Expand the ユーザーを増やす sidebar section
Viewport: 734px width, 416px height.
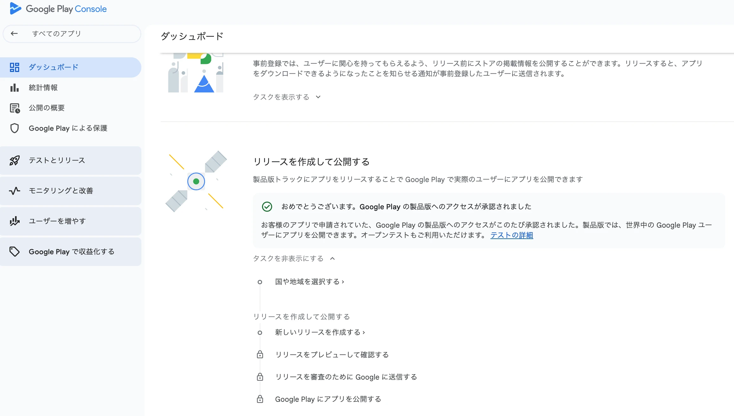tap(71, 221)
